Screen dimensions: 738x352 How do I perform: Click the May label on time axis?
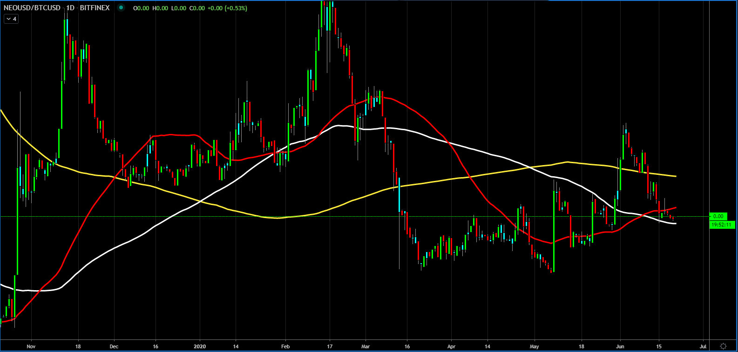pyautogui.click(x=534, y=346)
